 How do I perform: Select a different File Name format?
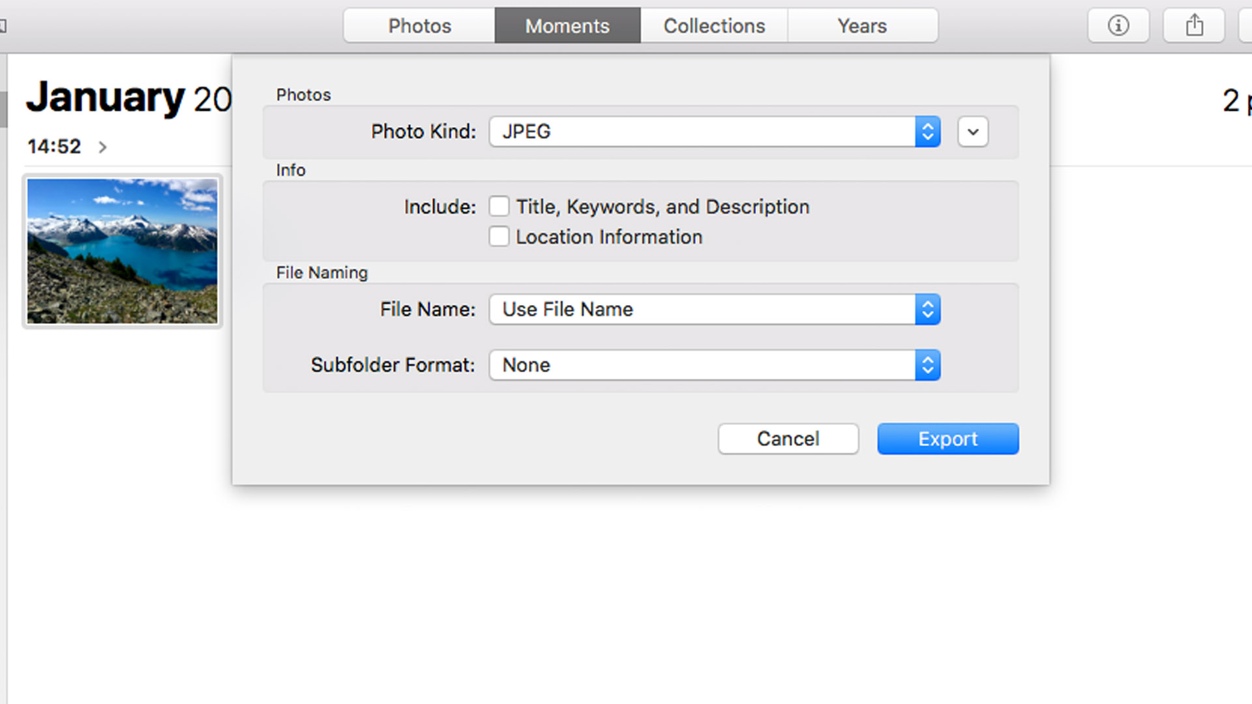927,310
